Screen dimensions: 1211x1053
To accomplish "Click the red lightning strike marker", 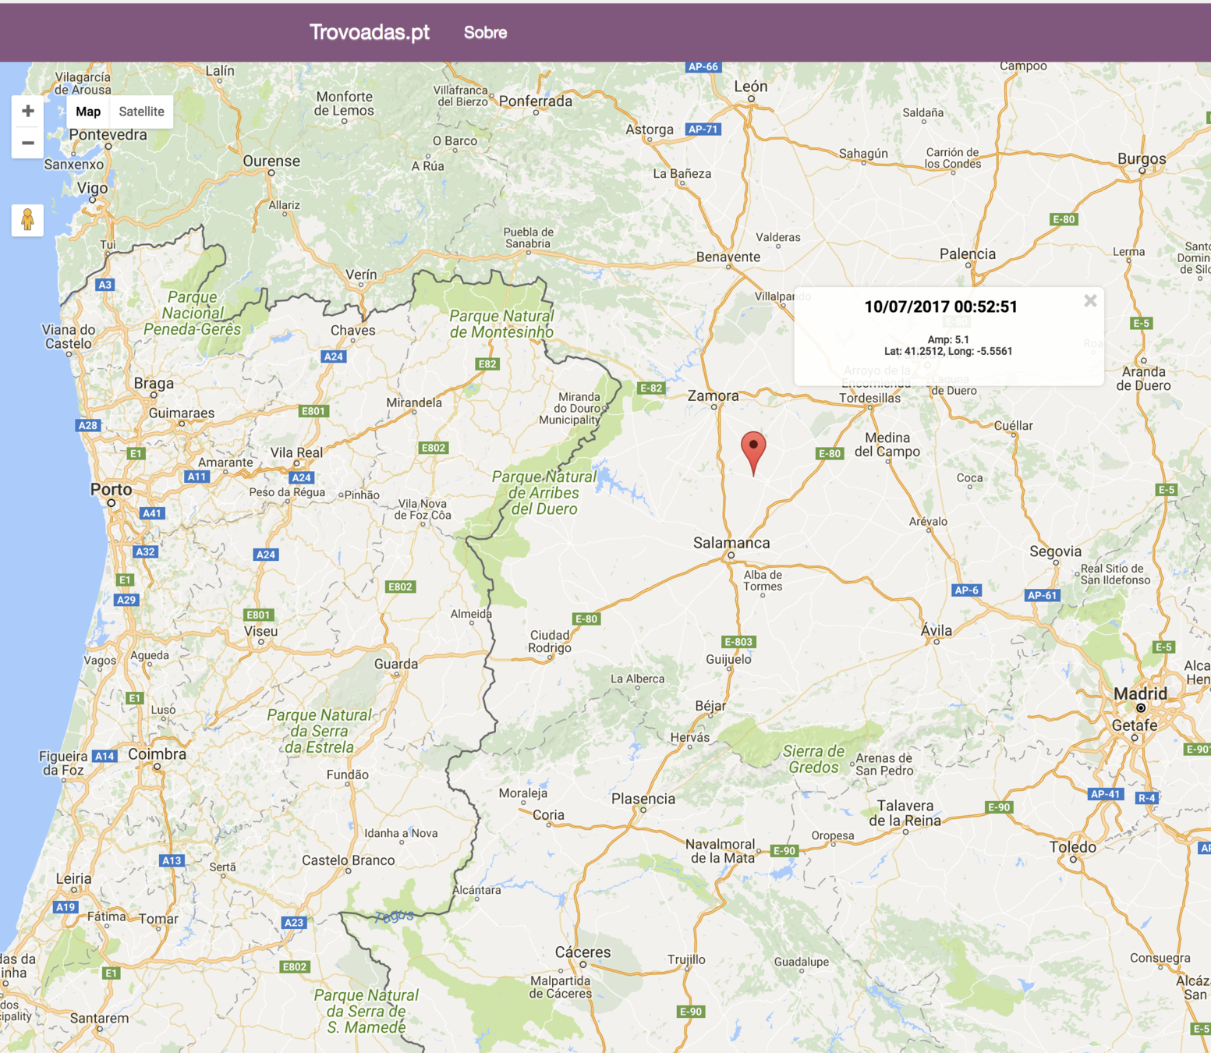I will pos(753,454).
